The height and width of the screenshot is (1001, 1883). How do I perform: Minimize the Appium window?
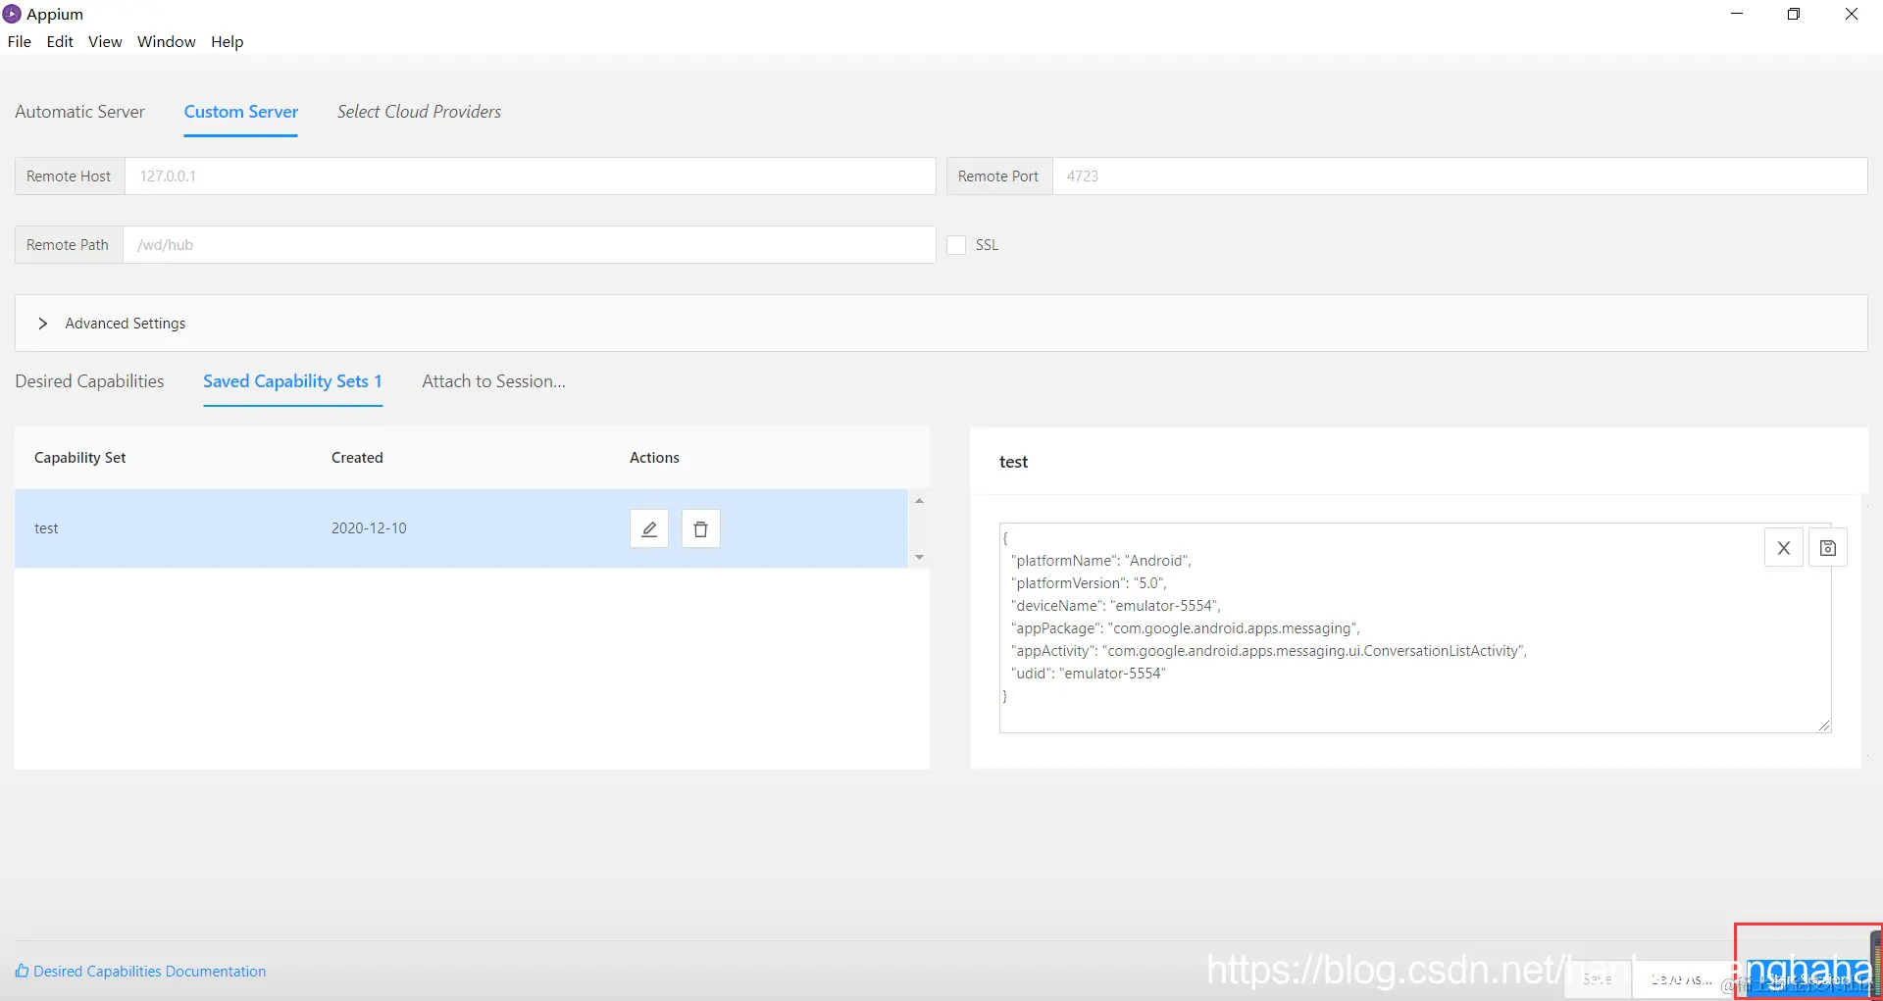pyautogui.click(x=1737, y=14)
